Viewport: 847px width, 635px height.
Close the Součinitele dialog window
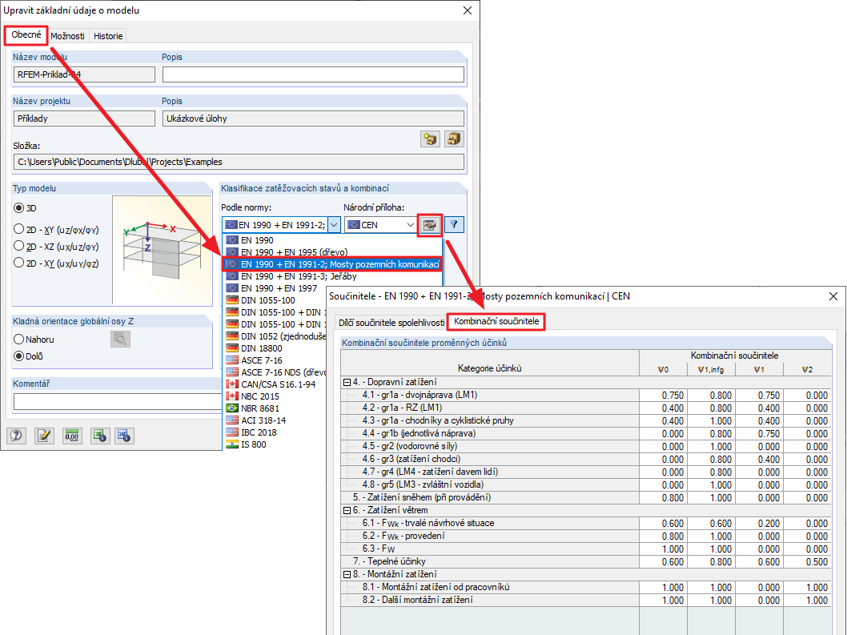coord(833,296)
